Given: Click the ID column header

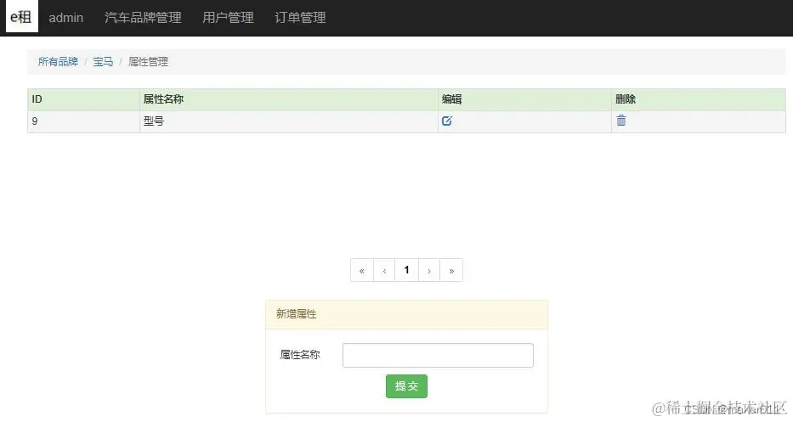Looking at the screenshot, I should 83,99.
